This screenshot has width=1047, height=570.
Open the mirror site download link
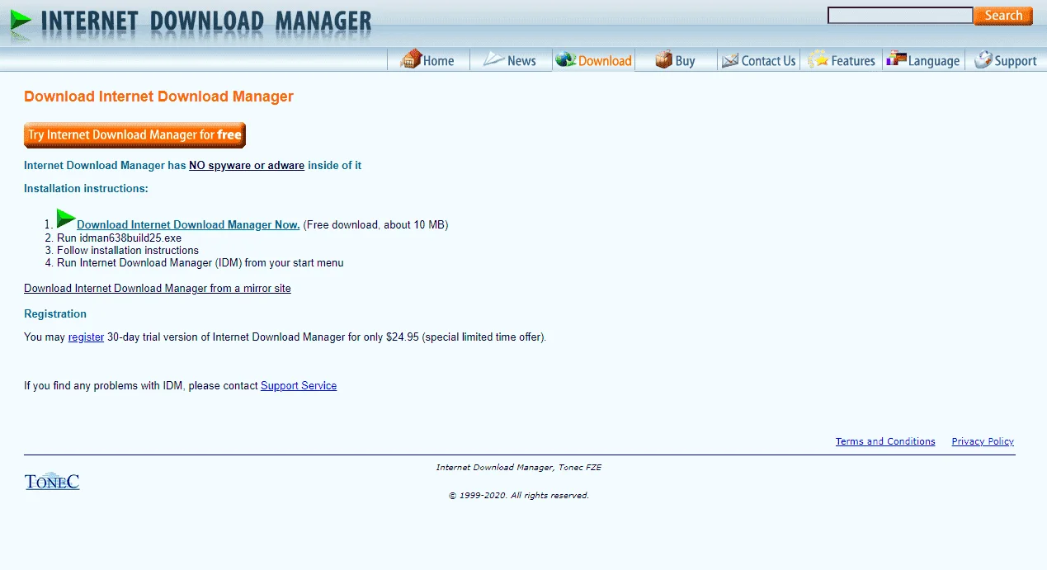point(158,289)
